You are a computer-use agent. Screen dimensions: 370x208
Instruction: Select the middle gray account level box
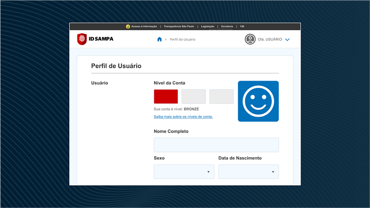point(194,97)
